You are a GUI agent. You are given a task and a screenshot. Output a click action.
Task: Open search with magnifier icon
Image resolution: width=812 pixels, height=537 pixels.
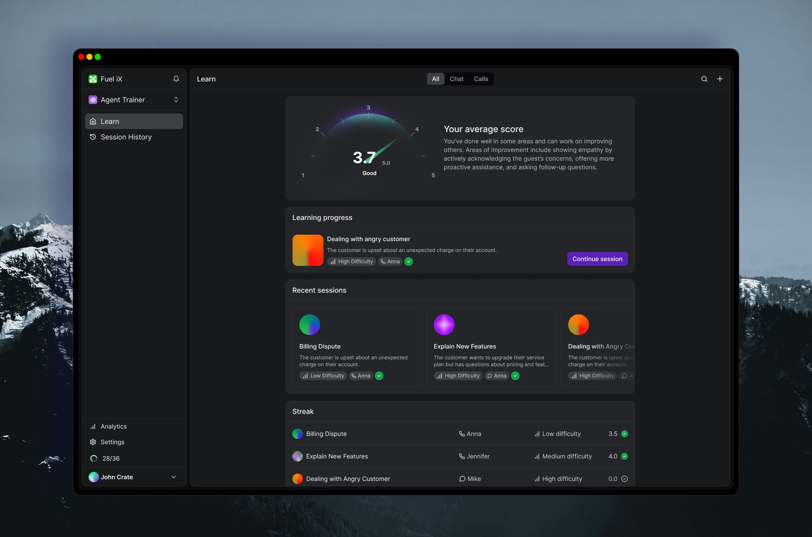[704, 79]
